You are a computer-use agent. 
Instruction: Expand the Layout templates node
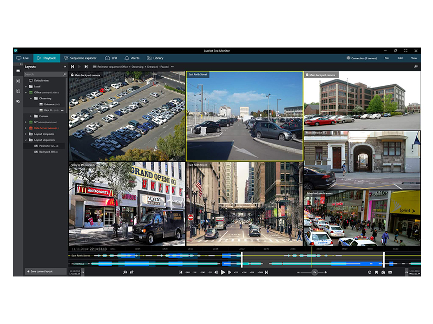[x=27, y=134]
